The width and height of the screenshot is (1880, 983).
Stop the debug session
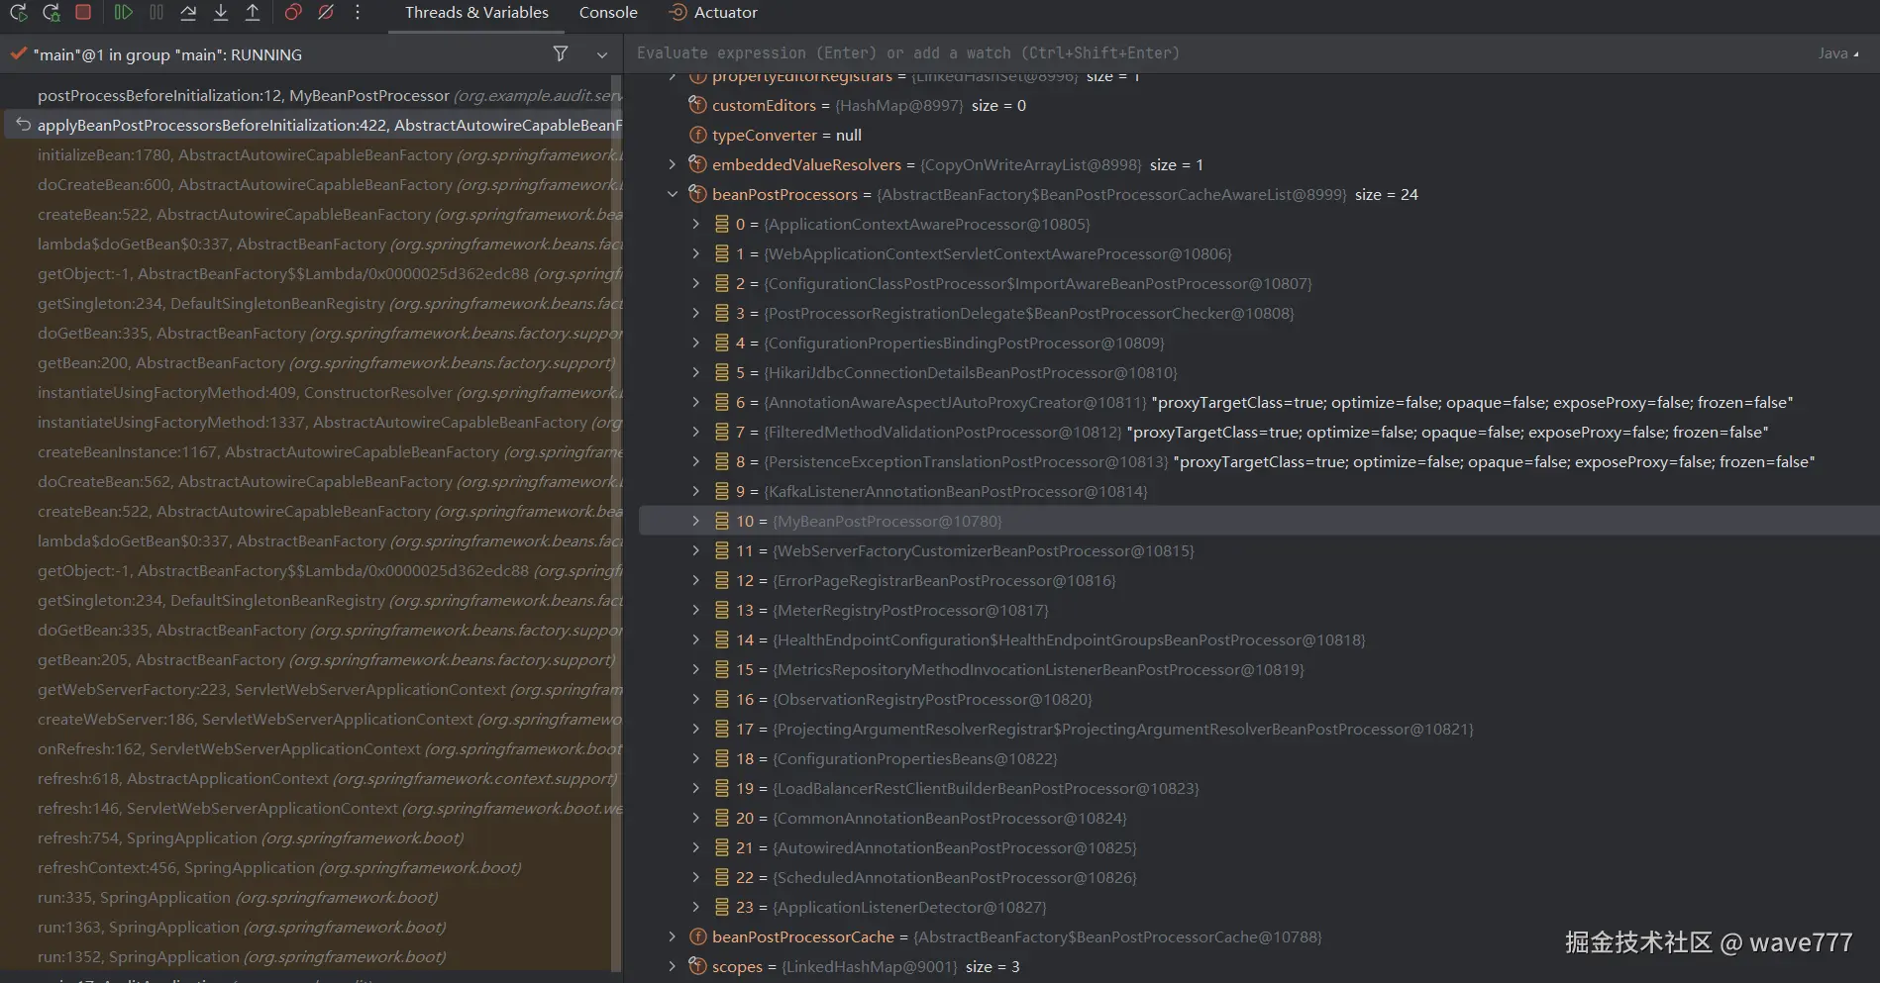[x=83, y=13]
